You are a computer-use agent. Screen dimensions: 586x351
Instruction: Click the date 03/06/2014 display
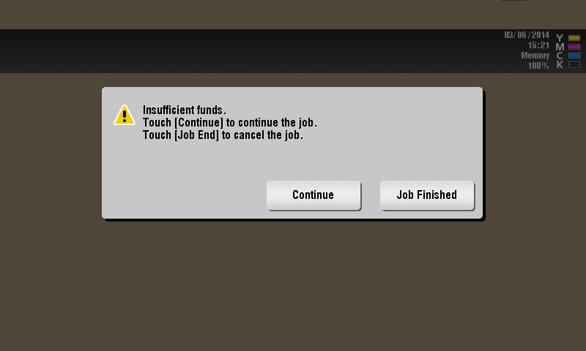(527, 35)
